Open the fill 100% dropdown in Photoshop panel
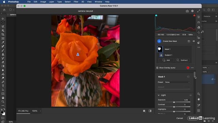The height and width of the screenshot is (123, 218). point(209,72)
